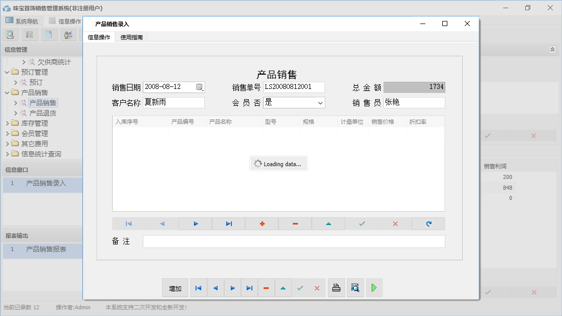Expand the 库存管理 tree folder
Viewport: 562px width, 316px height.
tap(7, 123)
